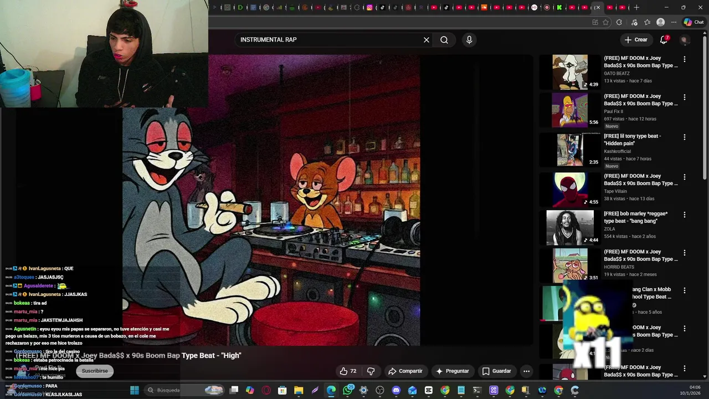Open Windows Start menu
The width and height of the screenshot is (709, 399).
tap(134, 390)
